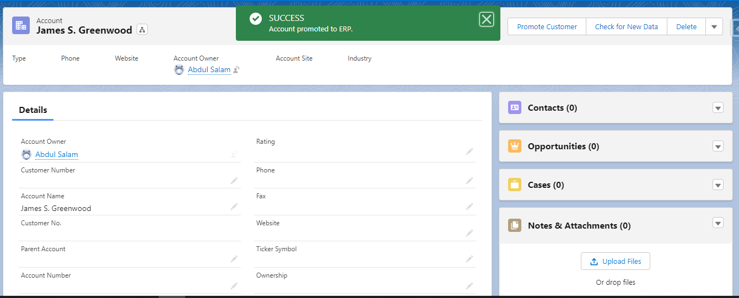Click the Account building icon in header
This screenshot has width=739, height=298.
21,25
